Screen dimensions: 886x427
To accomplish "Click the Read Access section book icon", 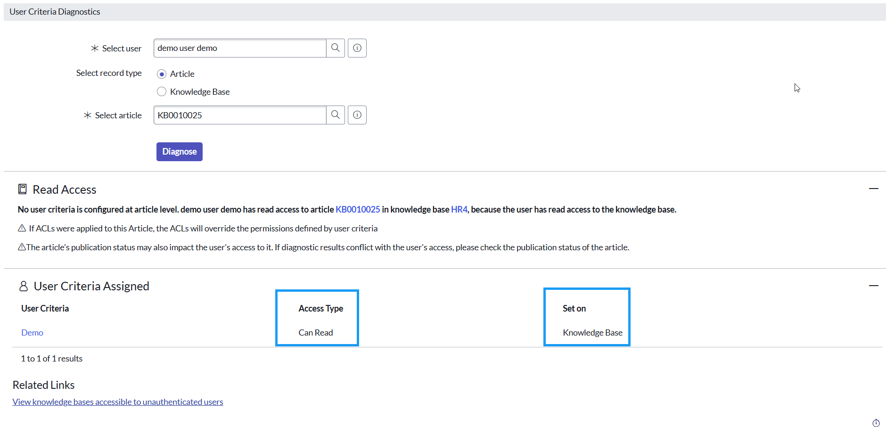I will (x=22, y=189).
